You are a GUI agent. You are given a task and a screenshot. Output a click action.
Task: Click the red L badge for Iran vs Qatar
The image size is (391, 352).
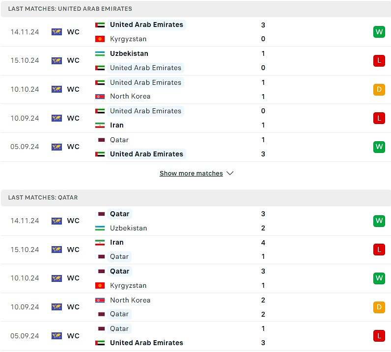tap(379, 250)
